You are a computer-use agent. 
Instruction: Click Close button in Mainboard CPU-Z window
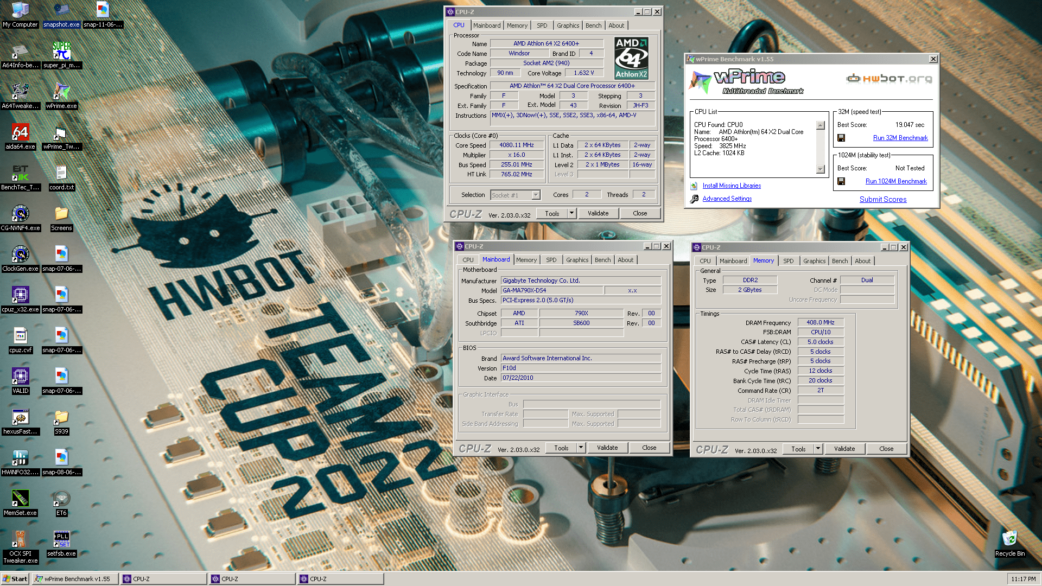[x=649, y=448]
